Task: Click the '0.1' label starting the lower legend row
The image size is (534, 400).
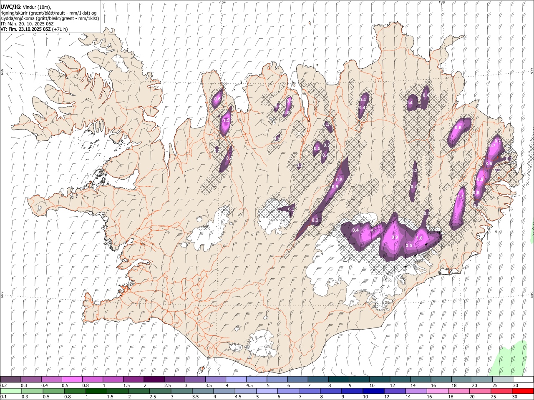Action: pyautogui.click(x=3, y=397)
